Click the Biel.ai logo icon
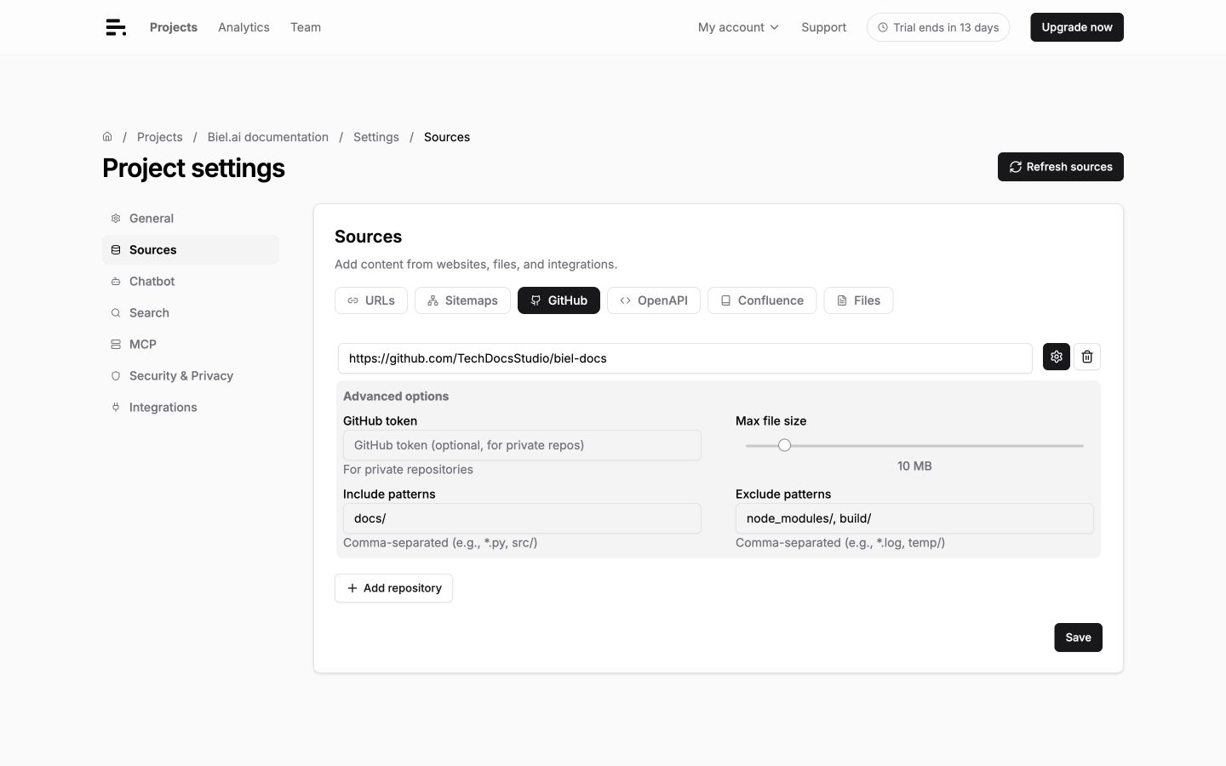This screenshot has width=1226, height=766. click(116, 27)
